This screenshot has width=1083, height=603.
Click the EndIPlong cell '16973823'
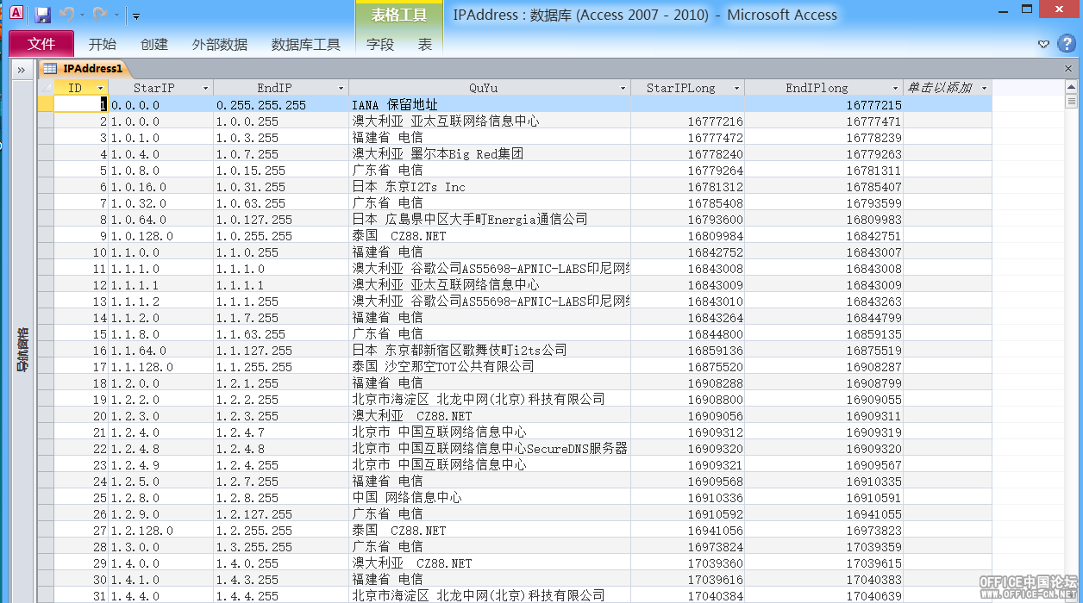coord(823,530)
